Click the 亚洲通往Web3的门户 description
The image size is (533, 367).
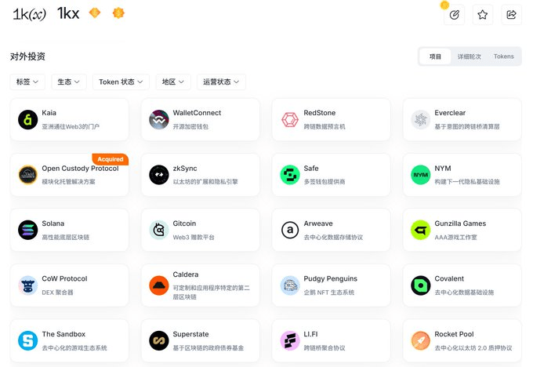tap(71, 126)
